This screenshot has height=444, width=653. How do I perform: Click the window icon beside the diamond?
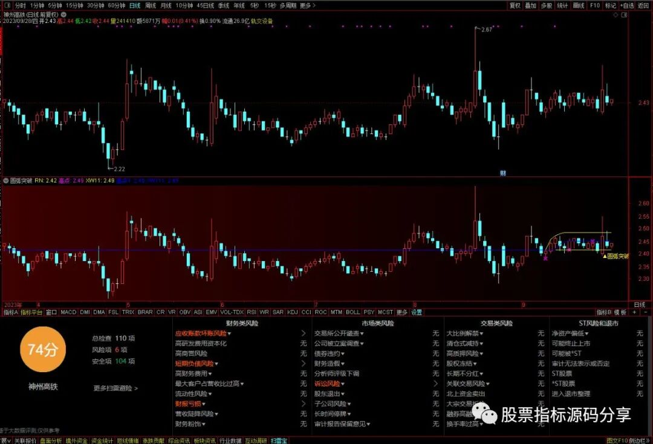point(624,14)
